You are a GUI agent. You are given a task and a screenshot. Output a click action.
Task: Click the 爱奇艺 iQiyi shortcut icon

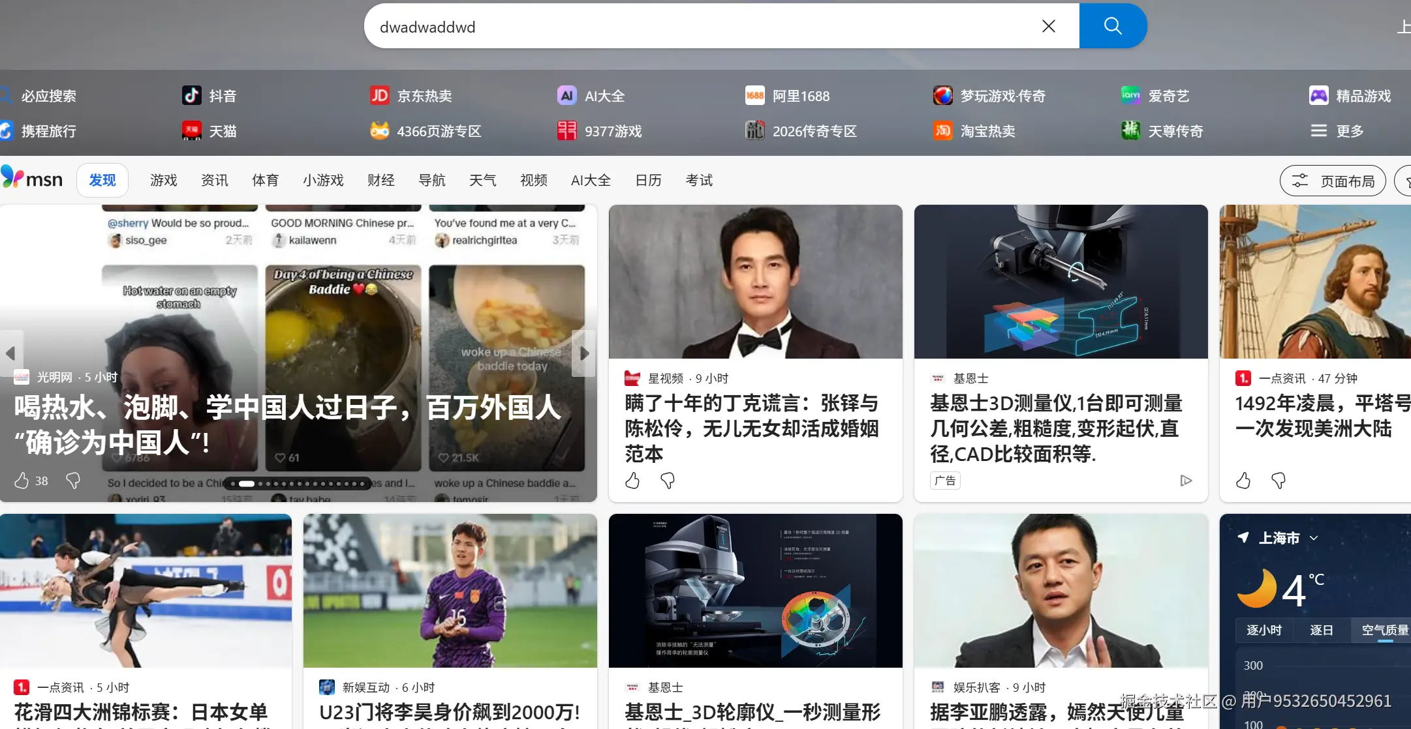(1130, 96)
